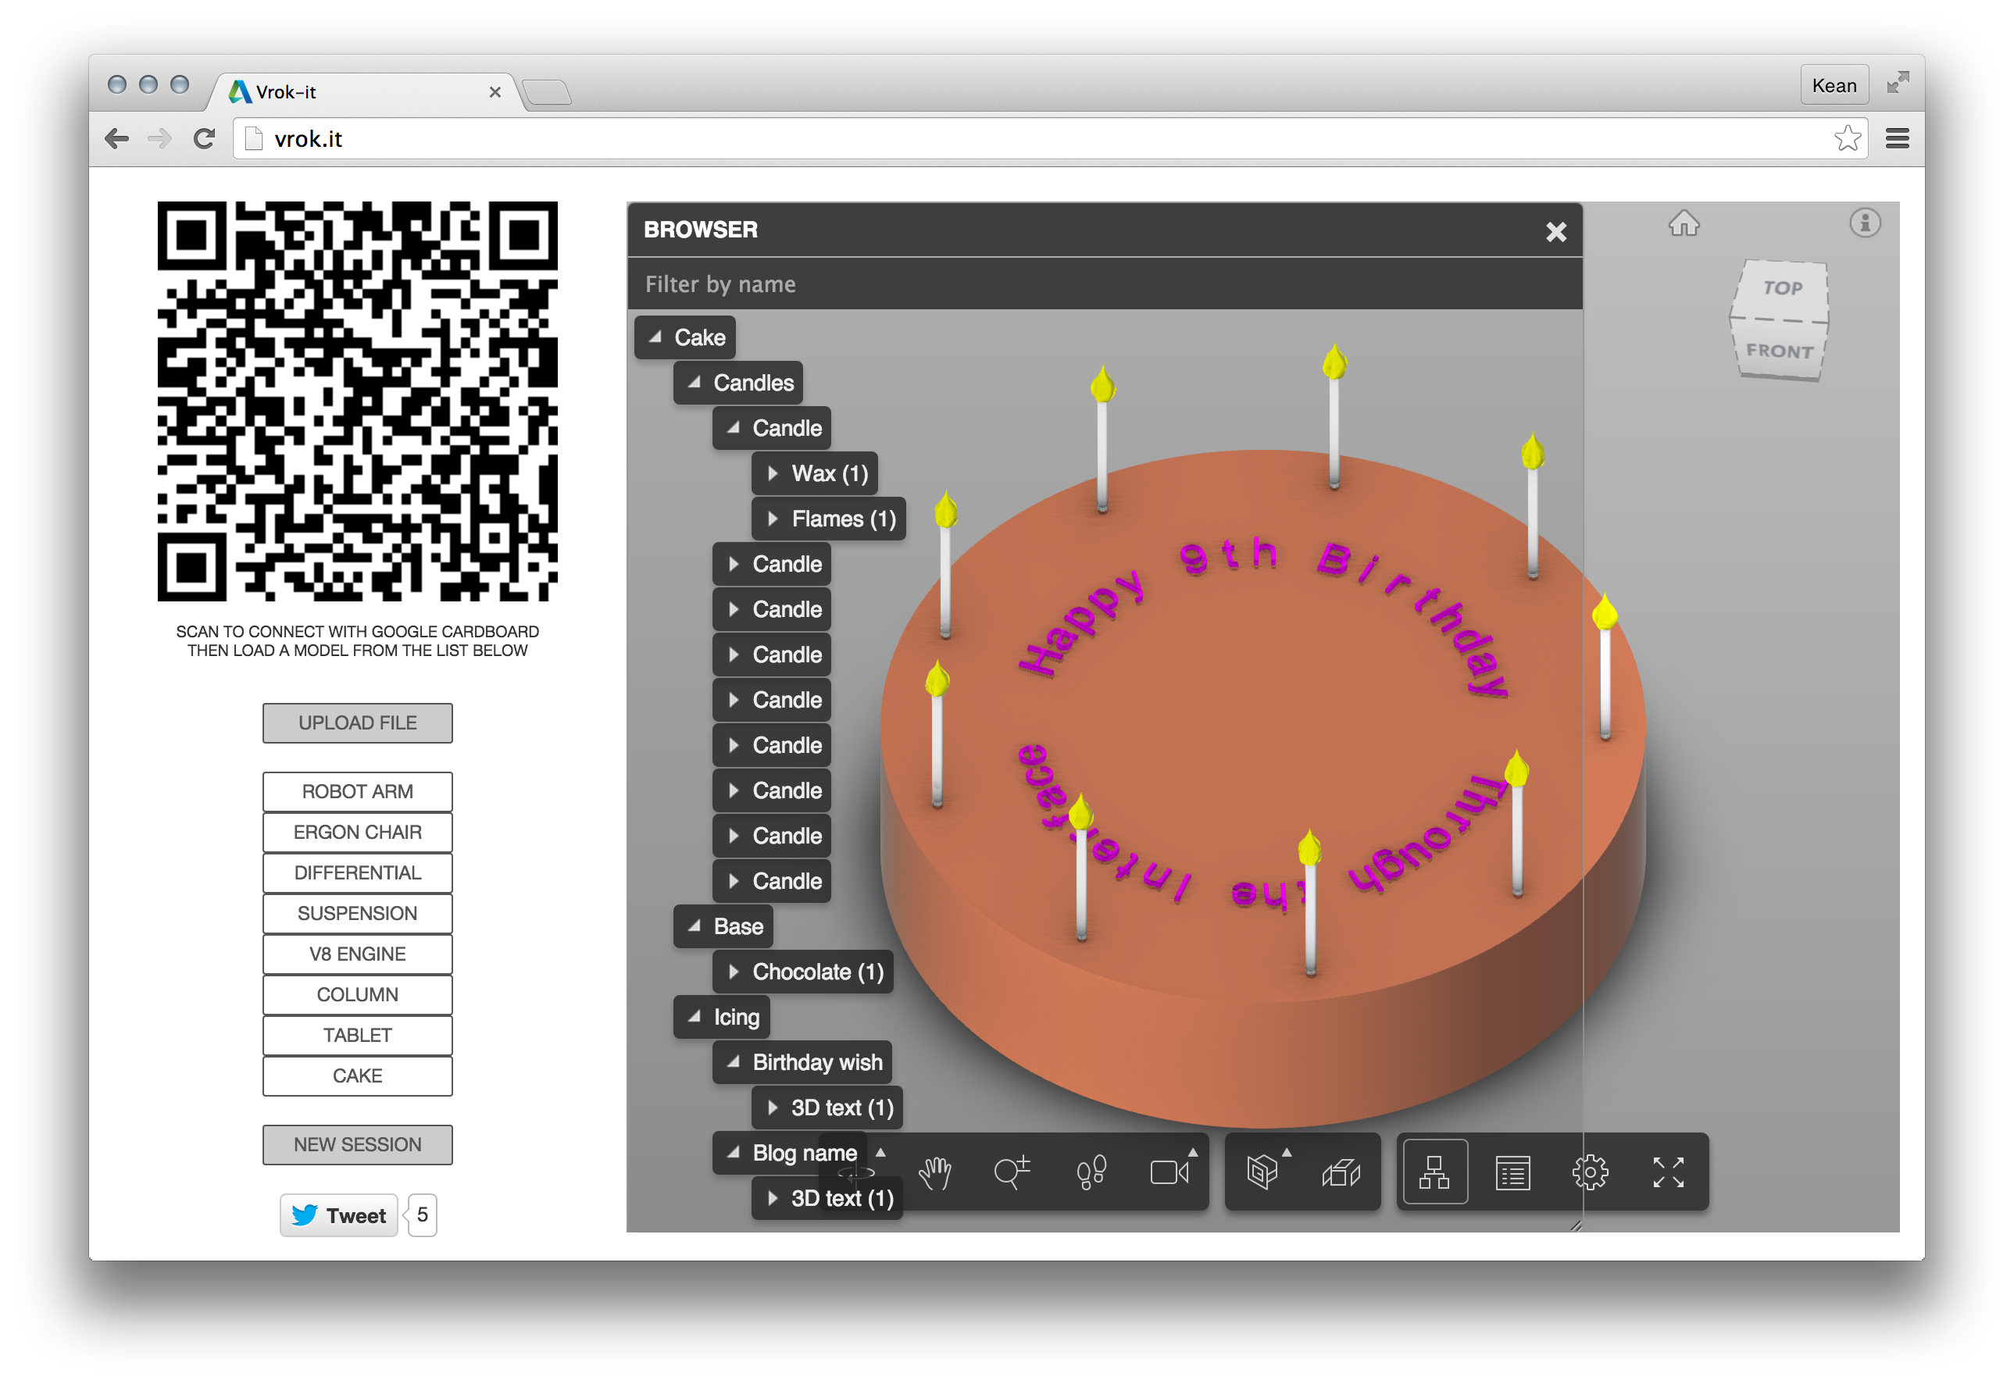Viewport: 2014px width, 1384px height.
Task: Click the TOP face of view cube
Action: click(1783, 288)
